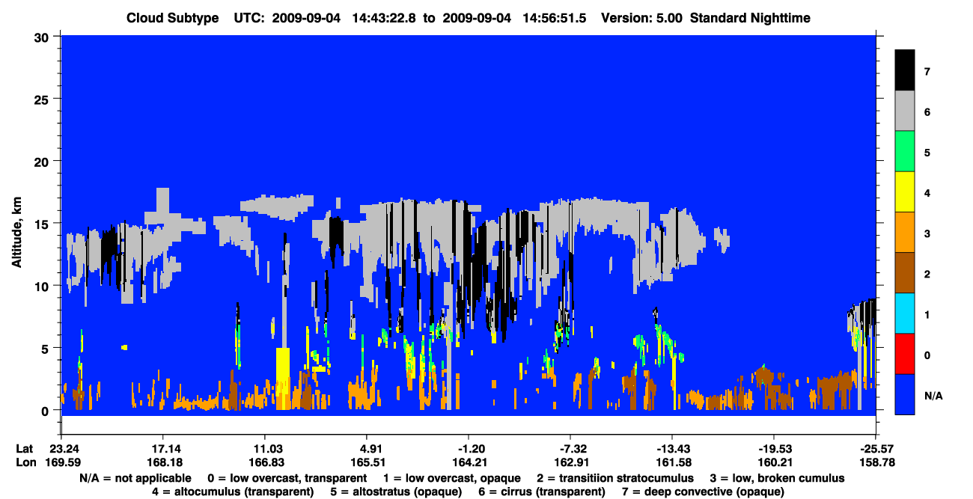Click the x-axis 'Lat' row label
This screenshot has height=499, width=973.
(25, 448)
